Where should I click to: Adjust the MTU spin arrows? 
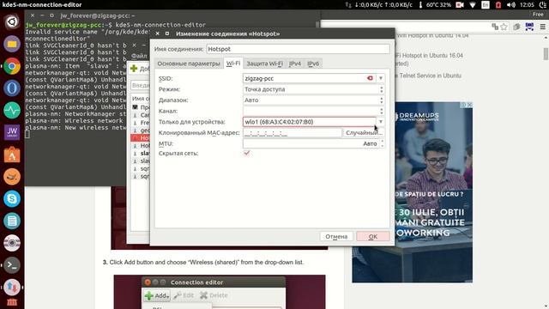tap(382, 143)
